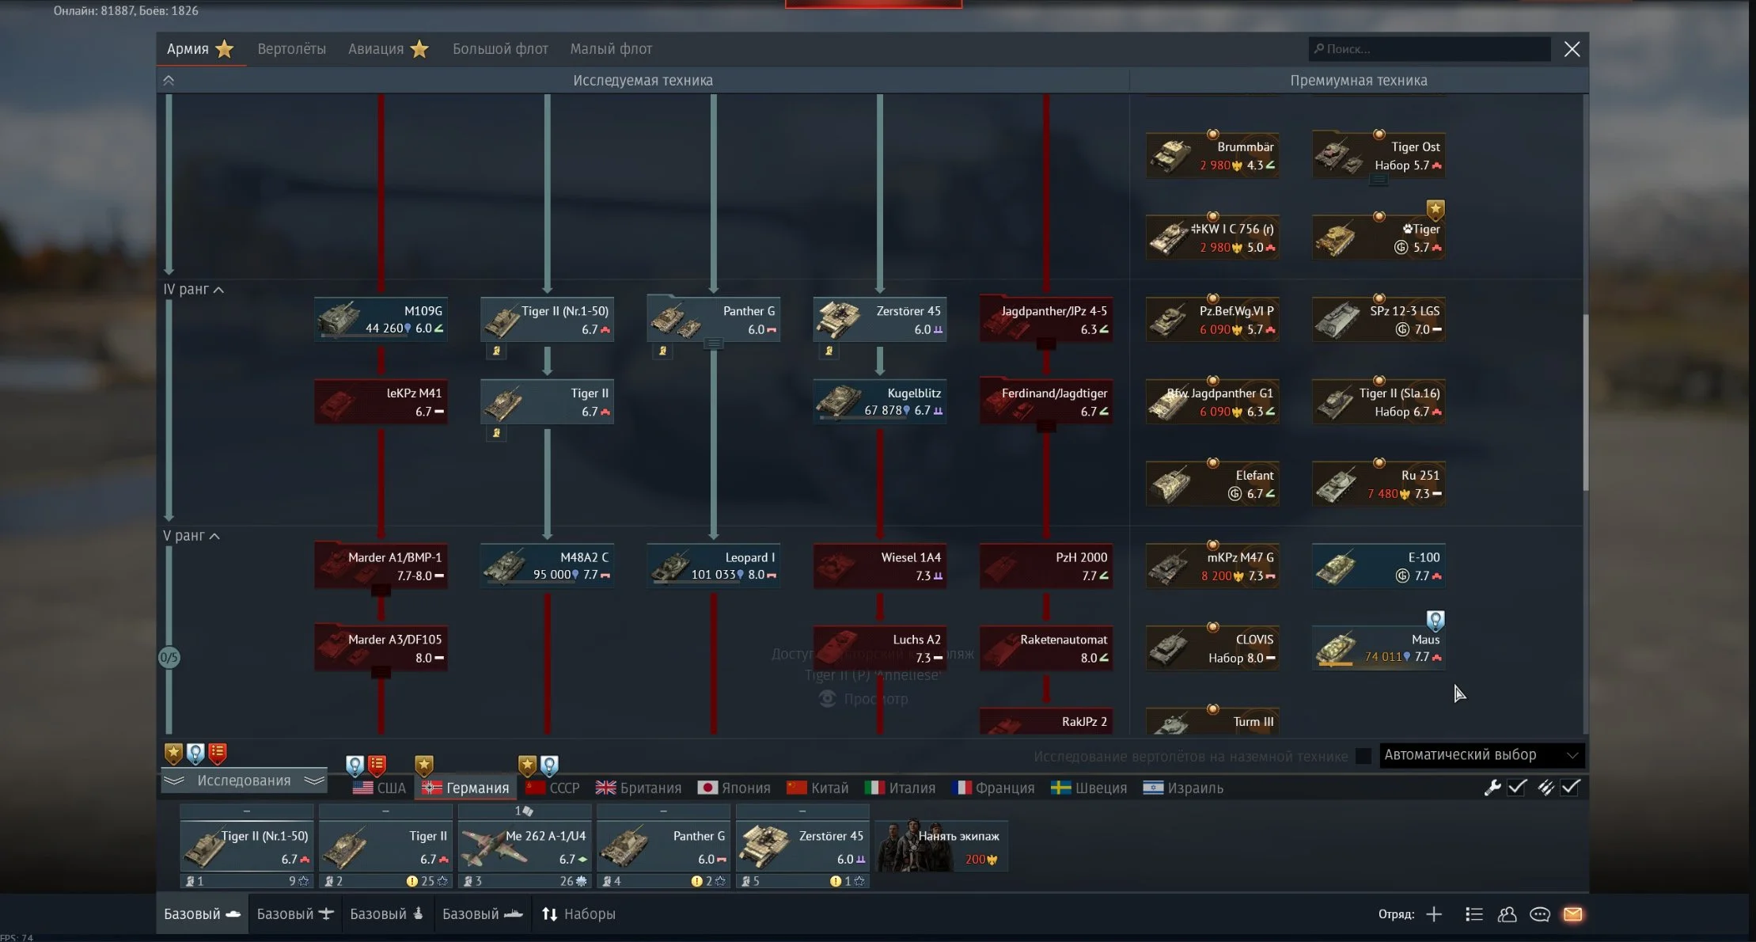Click the tech tree vertical scrollbar
The image size is (1756, 942).
[x=1585, y=402]
